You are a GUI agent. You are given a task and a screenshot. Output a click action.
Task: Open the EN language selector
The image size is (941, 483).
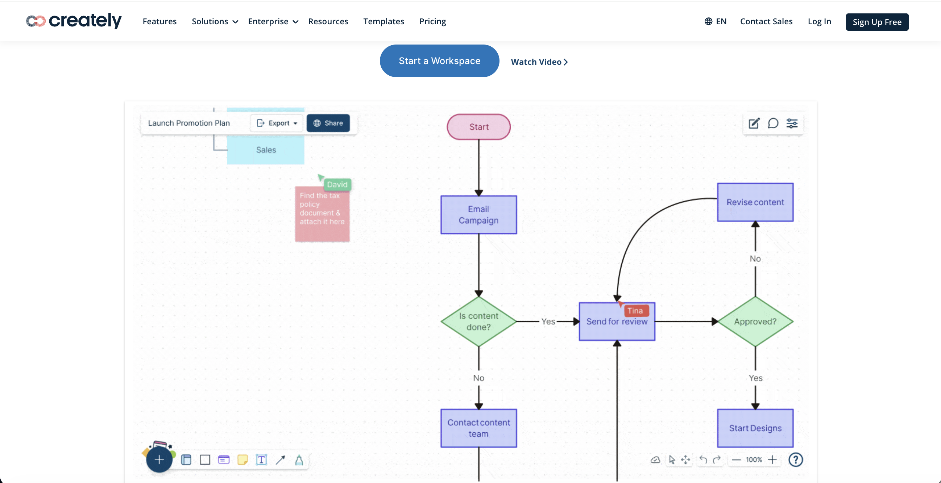[715, 21]
